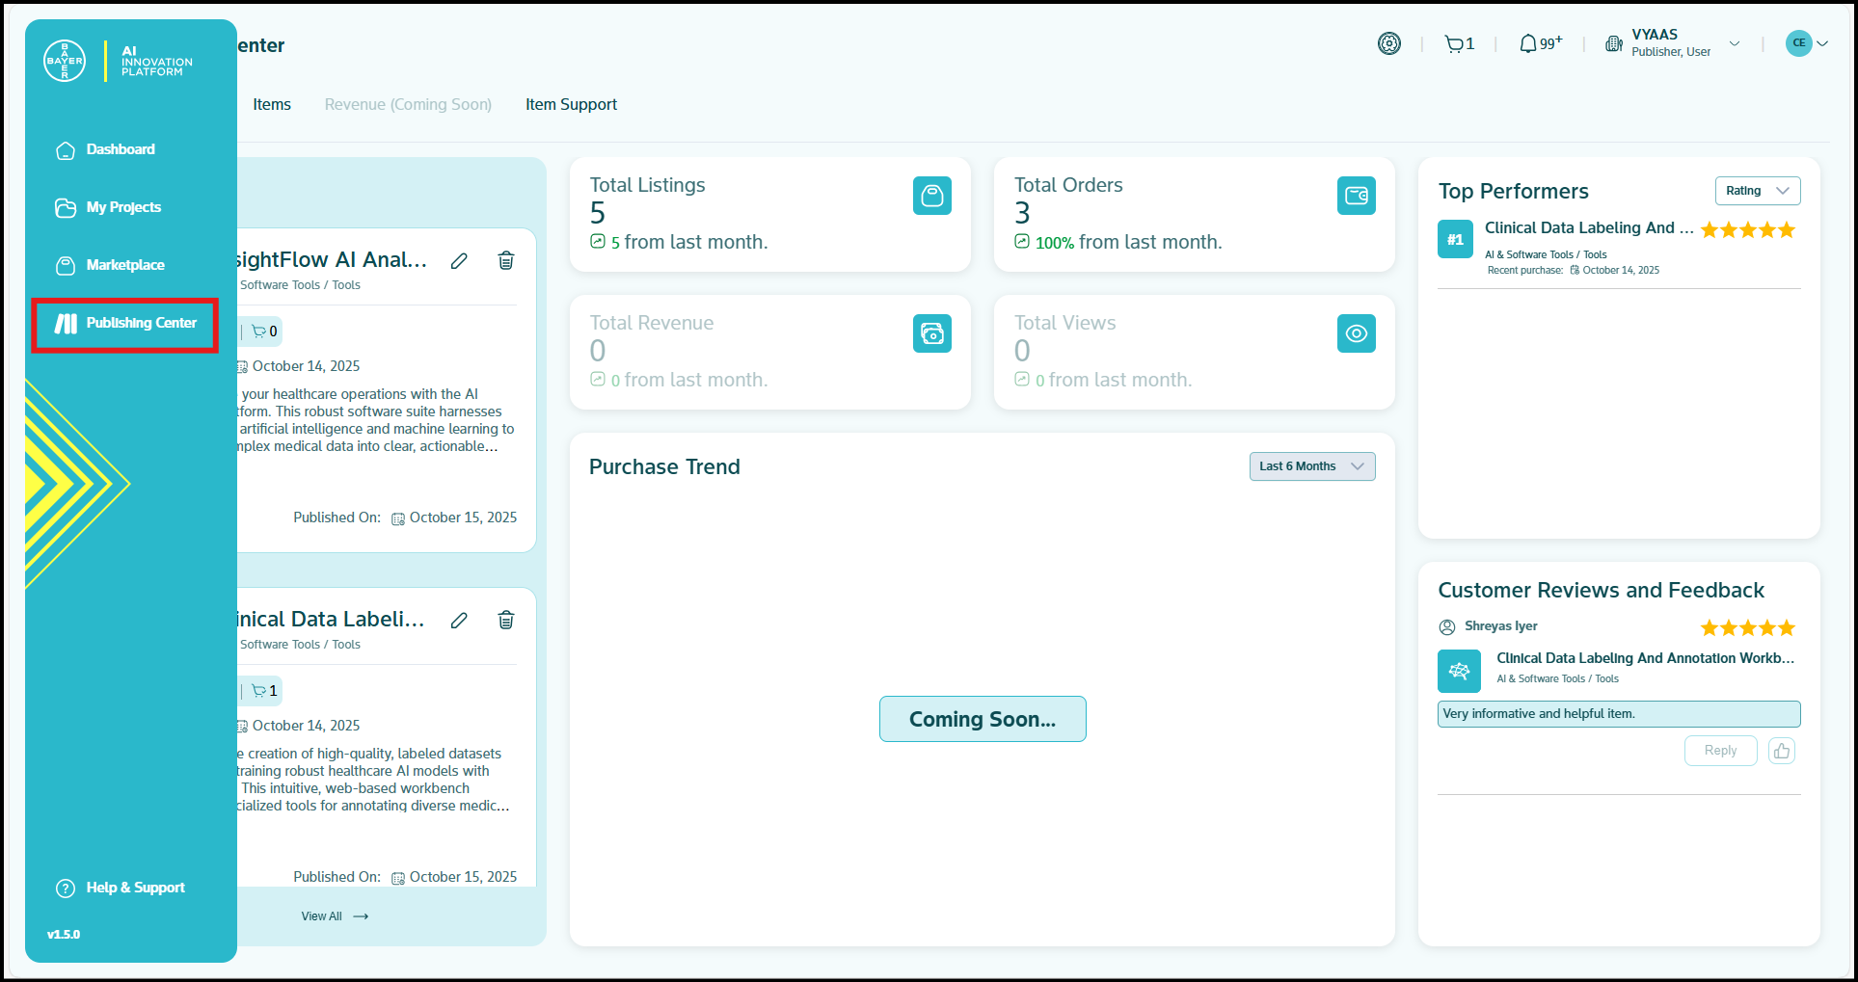The height and width of the screenshot is (982, 1858).
Task: Go to My Projects in sidebar
Action: pyautogui.click(x=122, y=207)
